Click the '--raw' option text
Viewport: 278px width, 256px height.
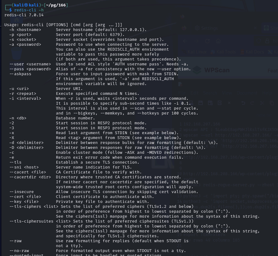(x=15, y=241)
